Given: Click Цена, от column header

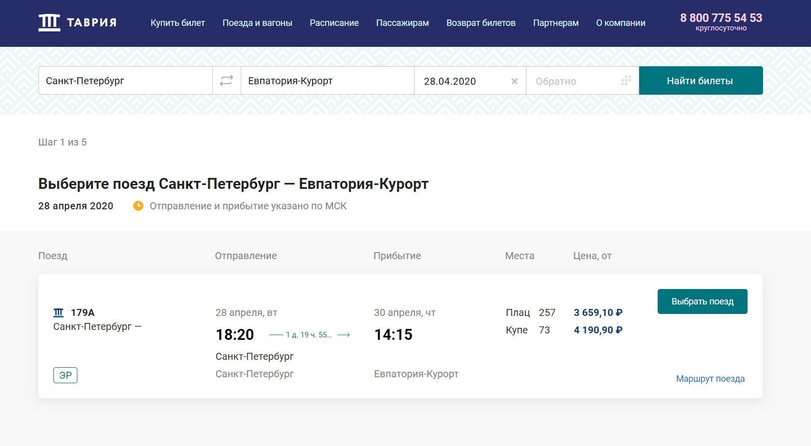Looking at the screenshot, I should (592, 256).
